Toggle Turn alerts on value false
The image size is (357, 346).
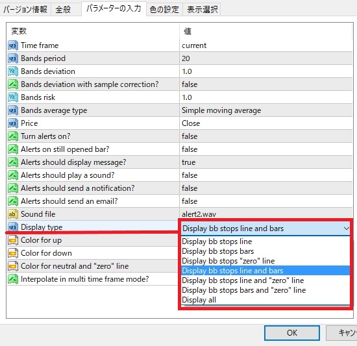(x=266, y=136)
